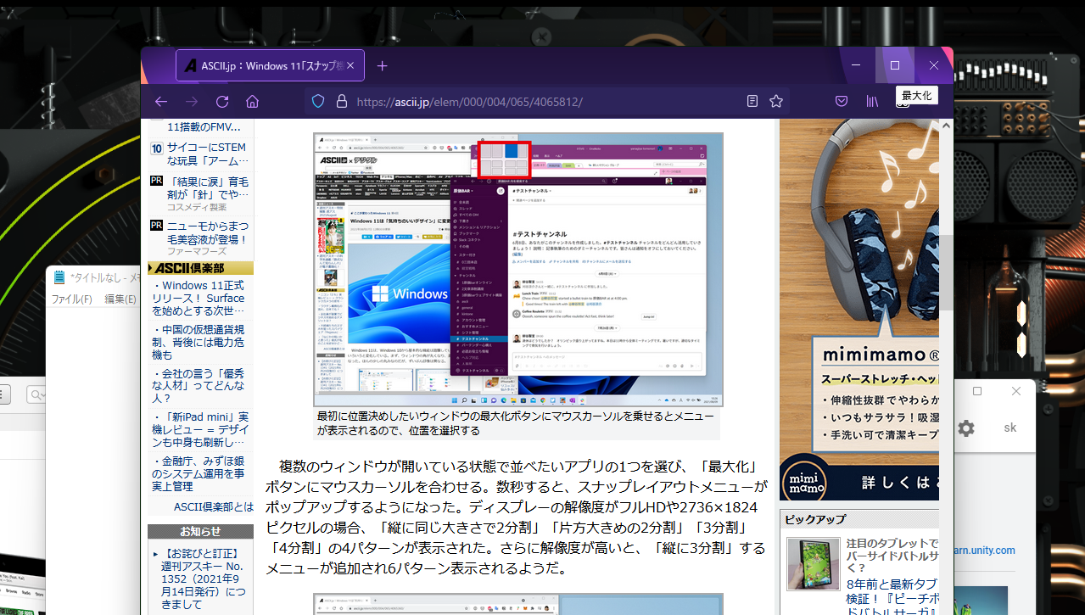Go to the Firefox home page
This screenshot has width=1085, height=615.
click(252, 102)
